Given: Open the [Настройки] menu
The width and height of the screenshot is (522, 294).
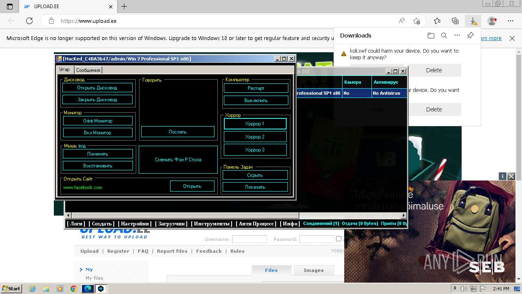Looking at the screenshot, I should pyautogui.click(x=135, y=224).
